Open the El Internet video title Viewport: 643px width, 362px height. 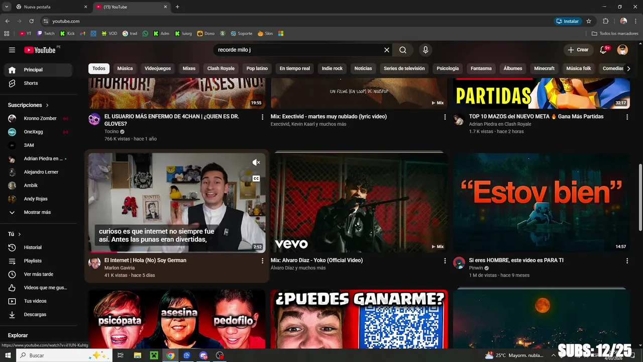tap(145, 260)
